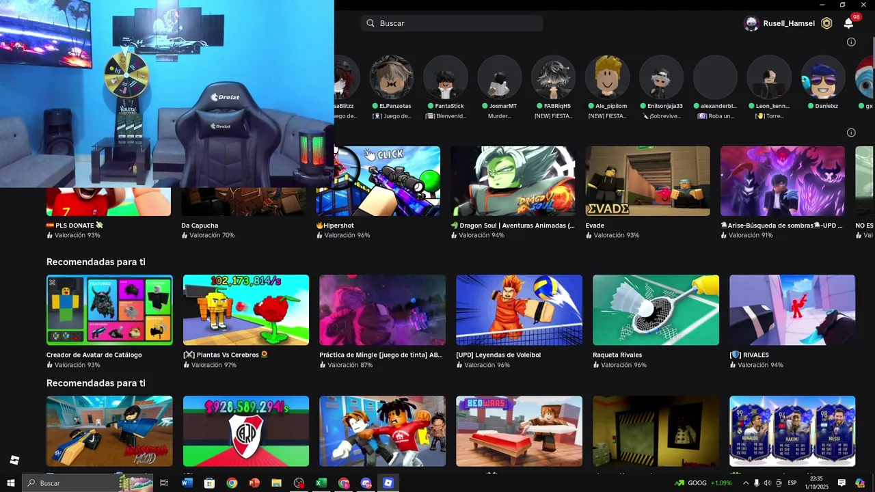Open Ale_pipilom friend avatar

tap(608, 77)
